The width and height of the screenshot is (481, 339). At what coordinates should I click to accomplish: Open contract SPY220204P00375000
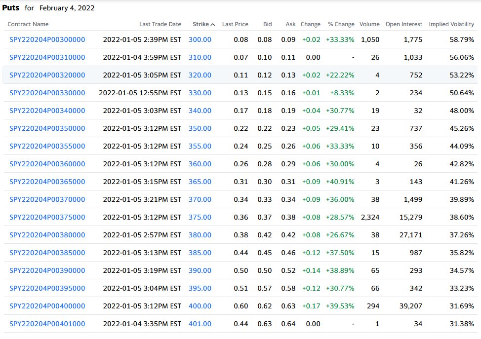[47, 217]
